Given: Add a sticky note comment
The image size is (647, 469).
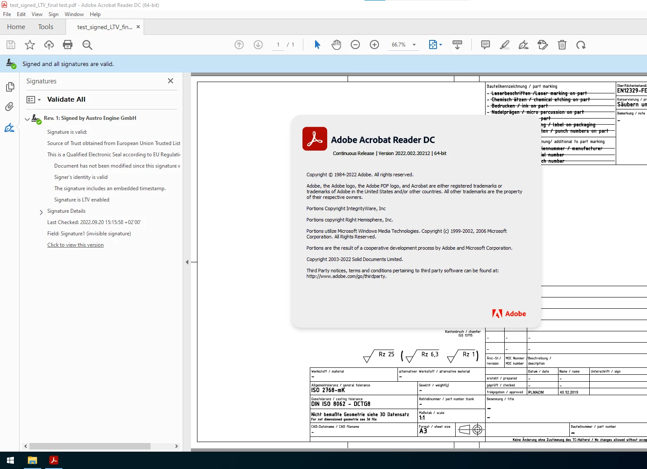Looking at the screenshot, I should click(486, 45).
